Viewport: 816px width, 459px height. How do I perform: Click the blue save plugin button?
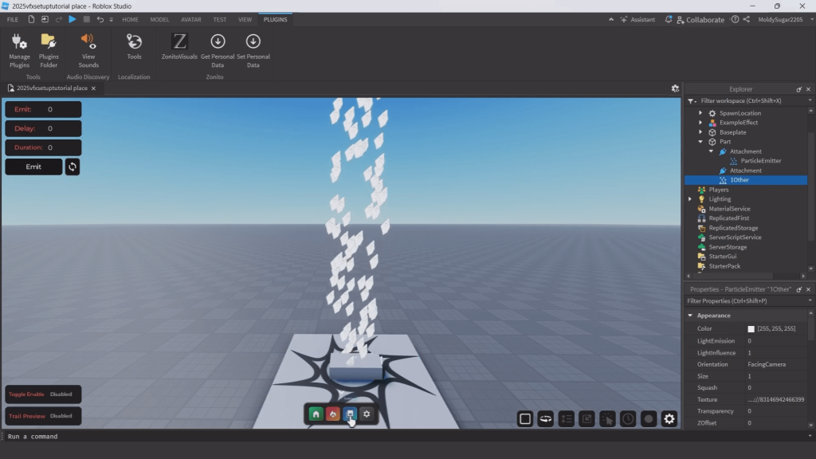(x=350, y=414)
